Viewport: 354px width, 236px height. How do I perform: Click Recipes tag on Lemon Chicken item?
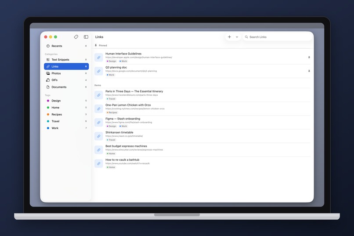click(x=112, y=113)
